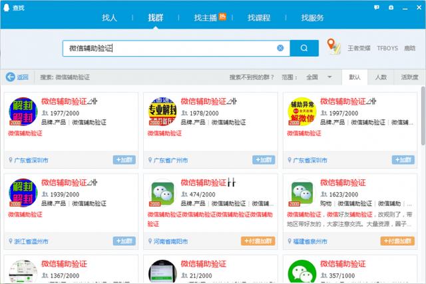Click 付费加群 for 河南省南阳市 group

pyautogui.click(x=258, y=241)
